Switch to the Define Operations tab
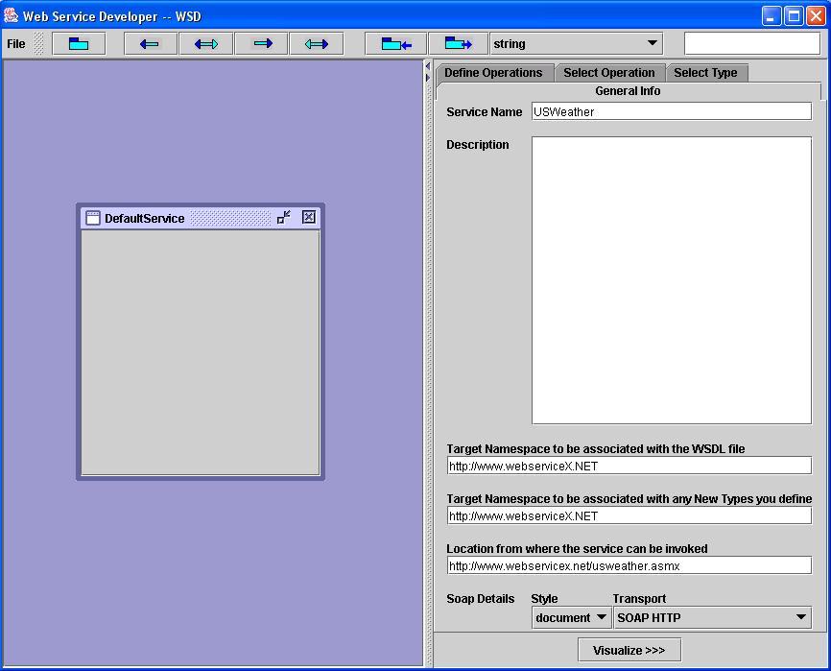The image size is (831, 671). point(493,73)
